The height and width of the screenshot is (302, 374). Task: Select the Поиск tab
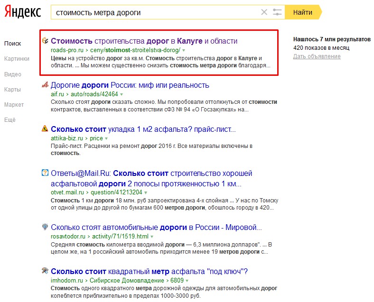pyautogui.click(x=13, y=44)
